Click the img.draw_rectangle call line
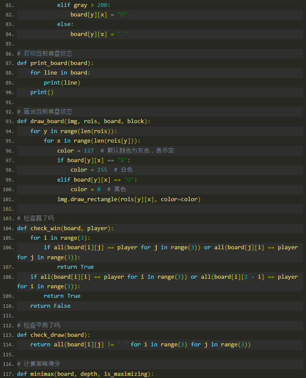Screen dimensions: 306x378 [129, 199]
